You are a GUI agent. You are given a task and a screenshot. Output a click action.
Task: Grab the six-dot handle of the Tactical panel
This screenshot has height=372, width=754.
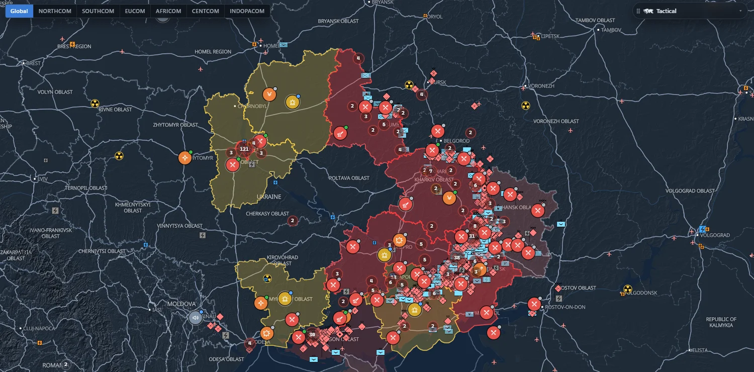638,11
